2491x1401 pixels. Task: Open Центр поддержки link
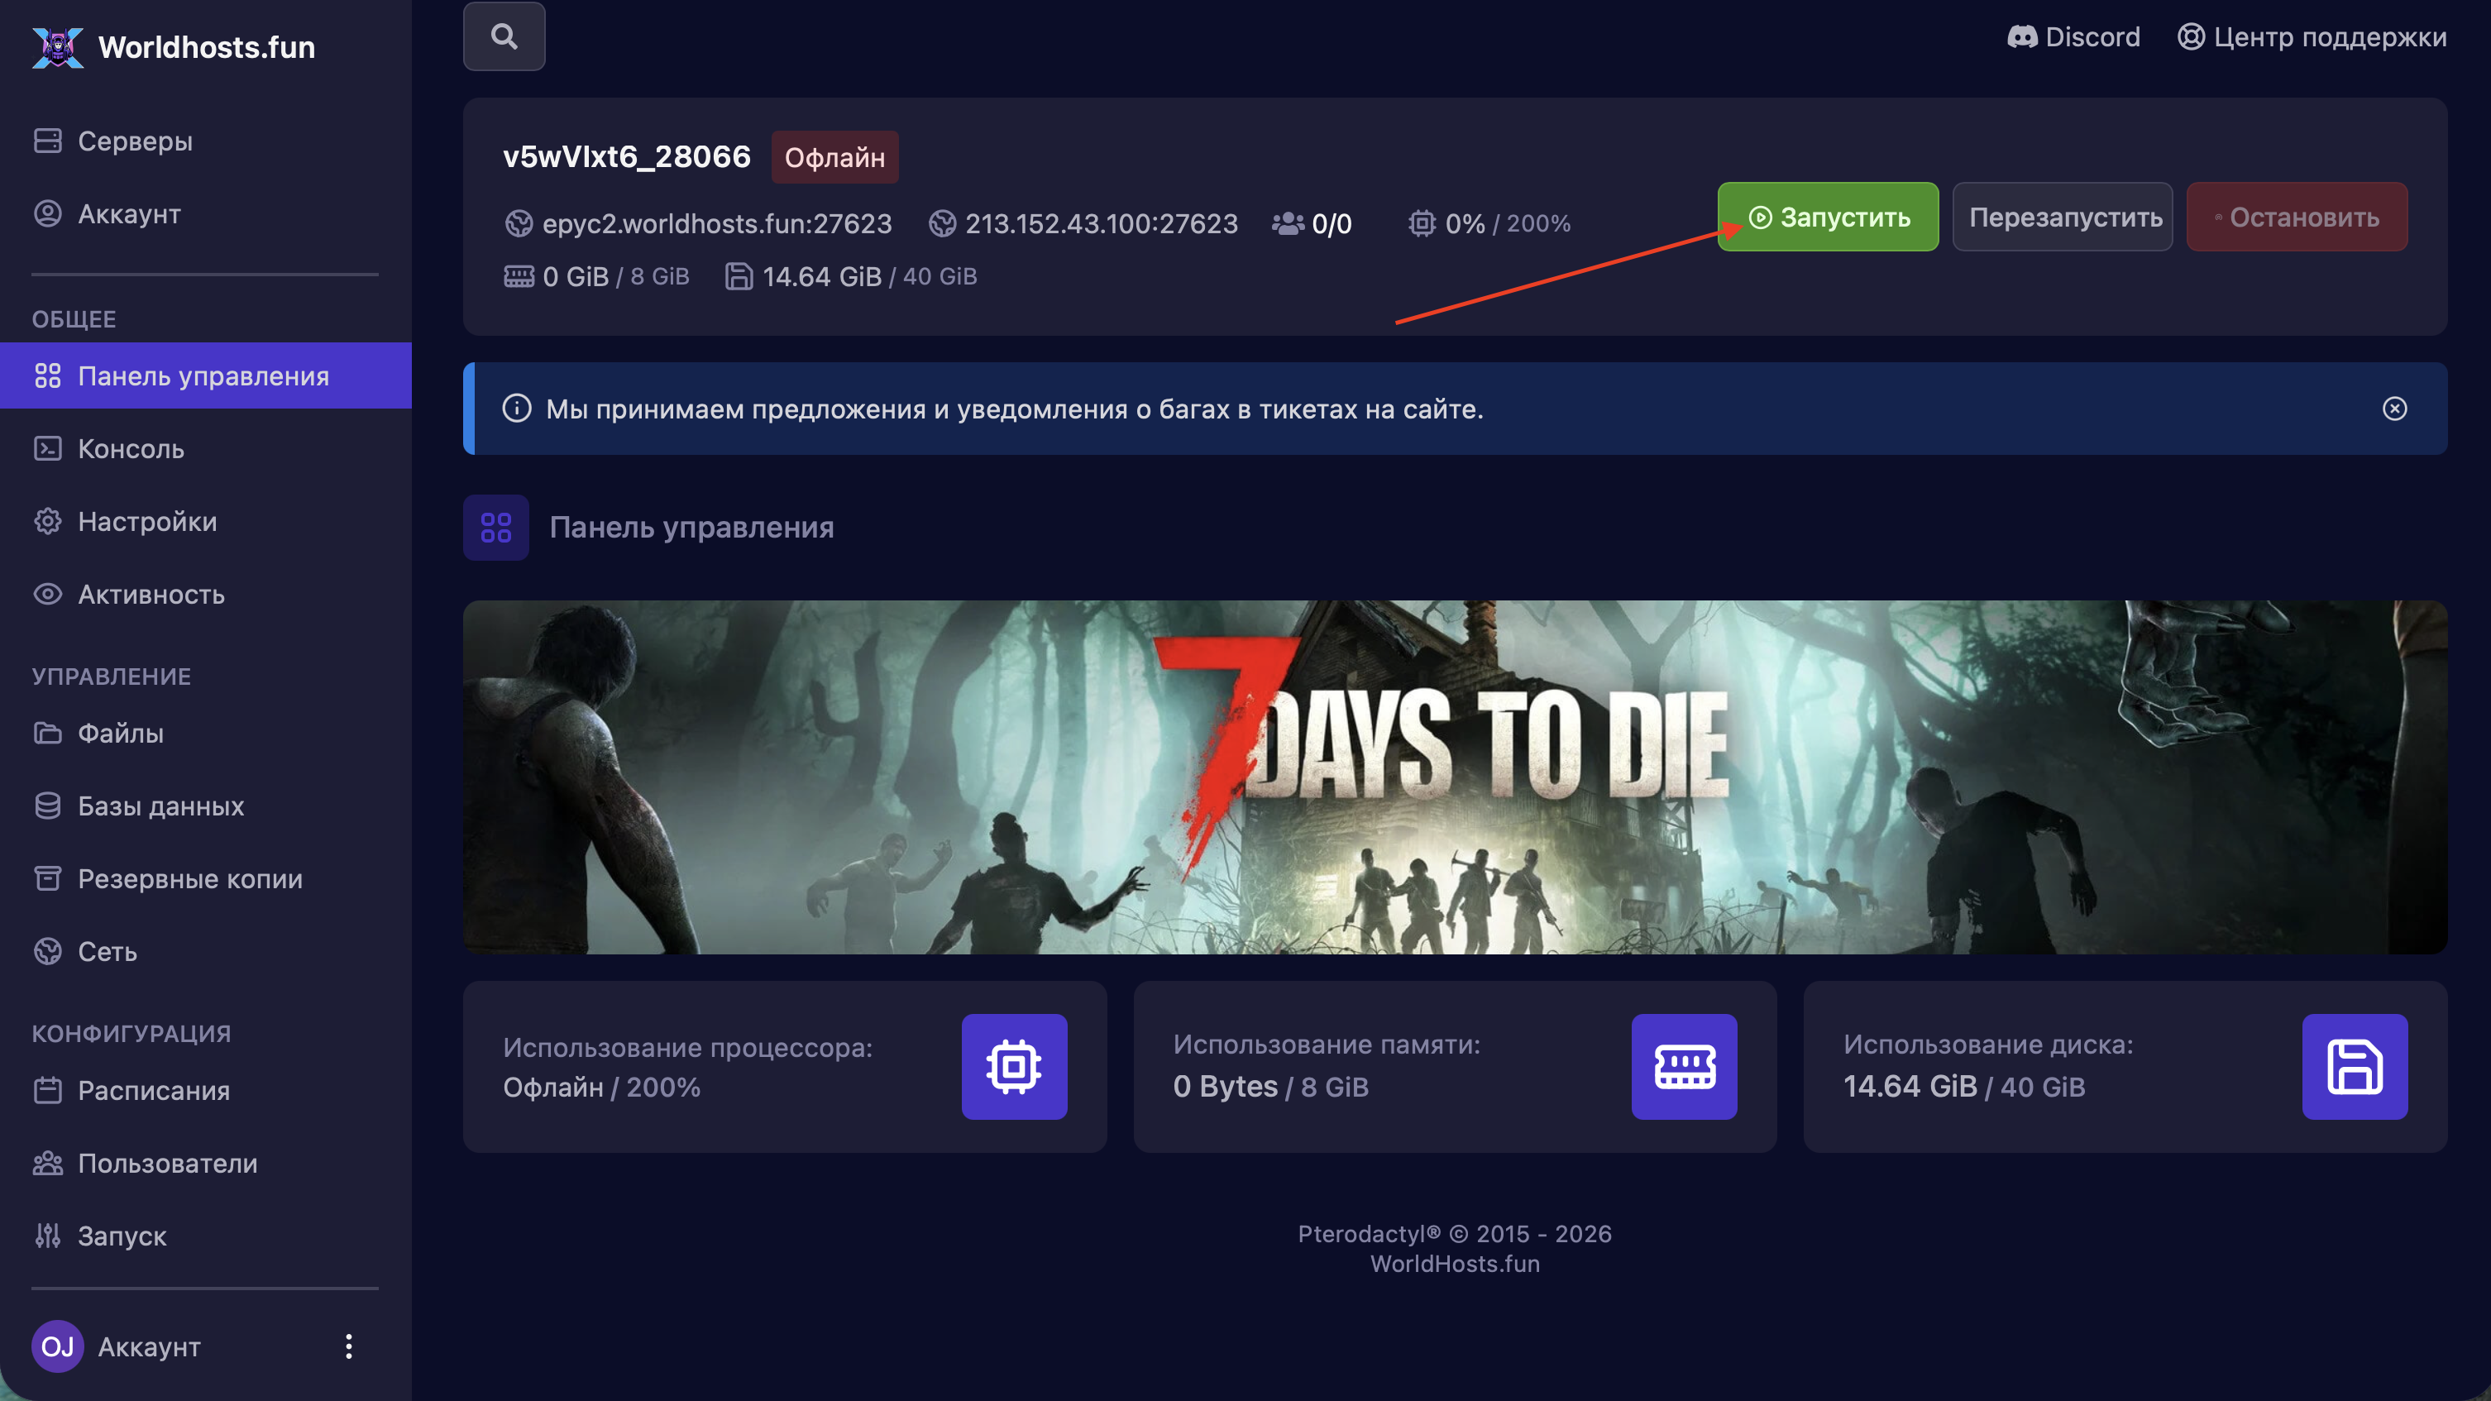pos(2312,36)
